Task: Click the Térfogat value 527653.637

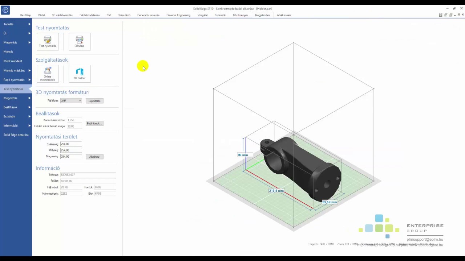Action: click(x=88, y=175)
